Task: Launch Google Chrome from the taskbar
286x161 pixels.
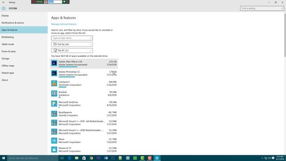Action: (x=91, y=158)
